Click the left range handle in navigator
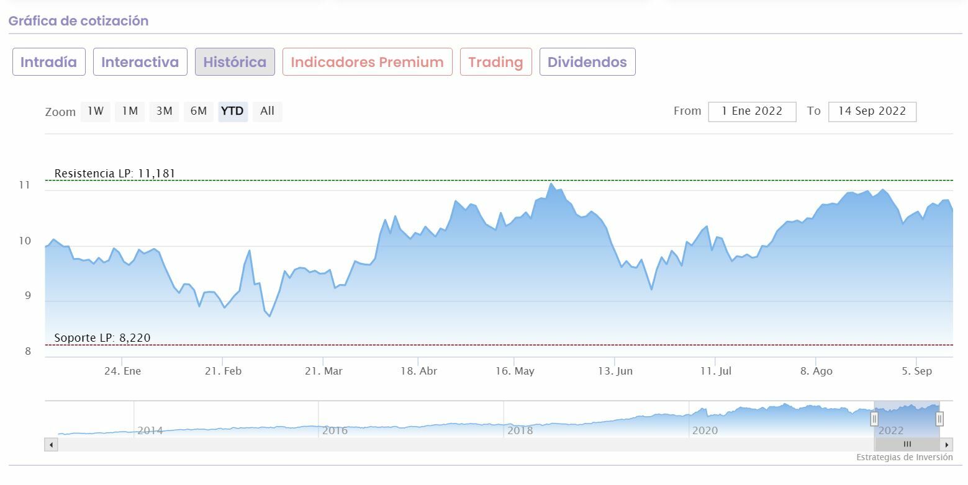The height and width of the screenshot is (485, 968). point(874,419)
